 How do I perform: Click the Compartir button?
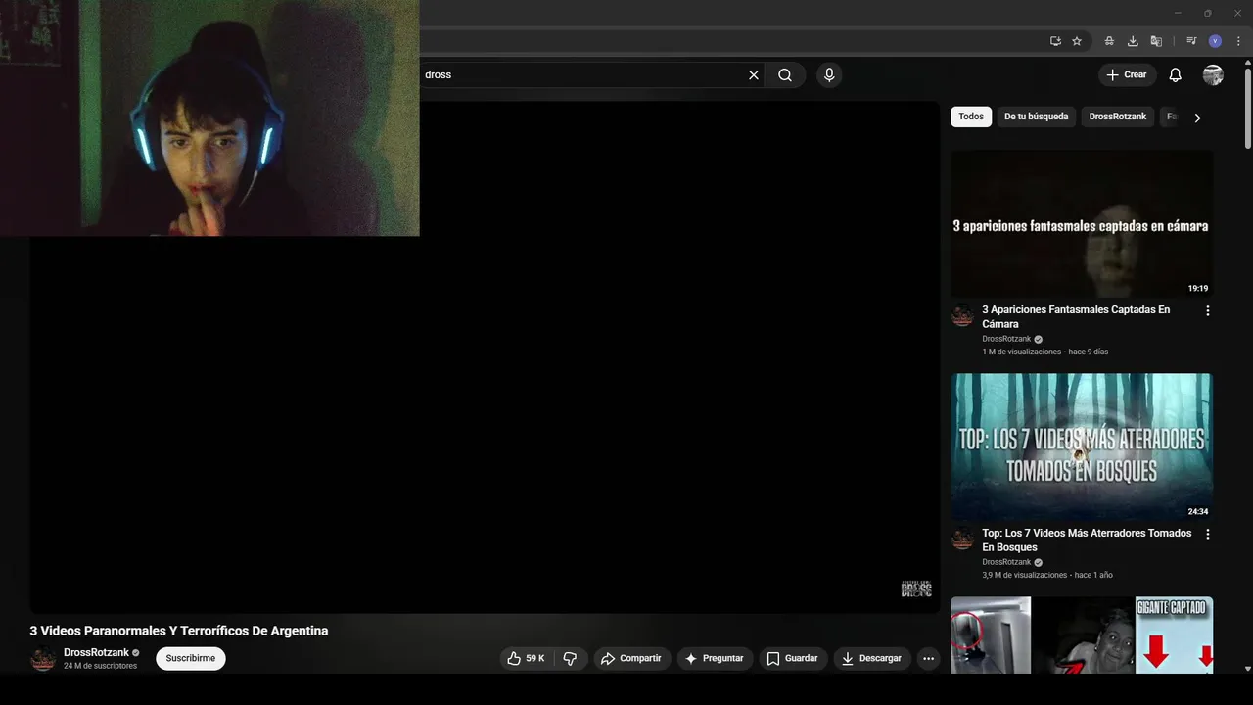631,659
